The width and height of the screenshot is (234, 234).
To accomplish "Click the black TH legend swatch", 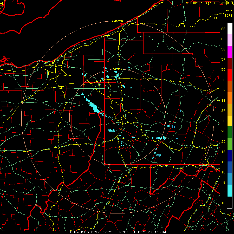I will (230, 202).
